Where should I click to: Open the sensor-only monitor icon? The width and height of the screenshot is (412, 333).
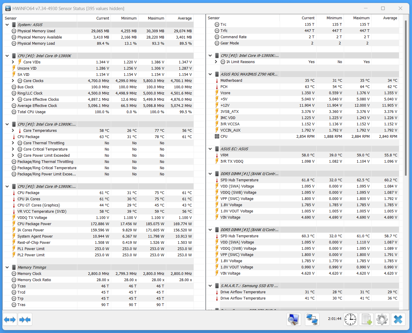(x=294, y=320)
